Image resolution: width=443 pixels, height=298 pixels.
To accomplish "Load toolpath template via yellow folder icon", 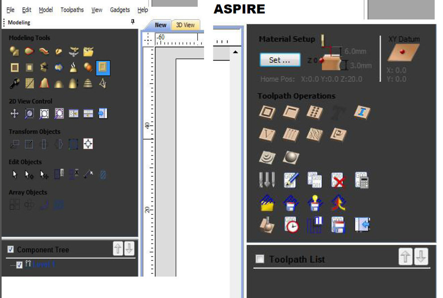I will tap(267, 203).
